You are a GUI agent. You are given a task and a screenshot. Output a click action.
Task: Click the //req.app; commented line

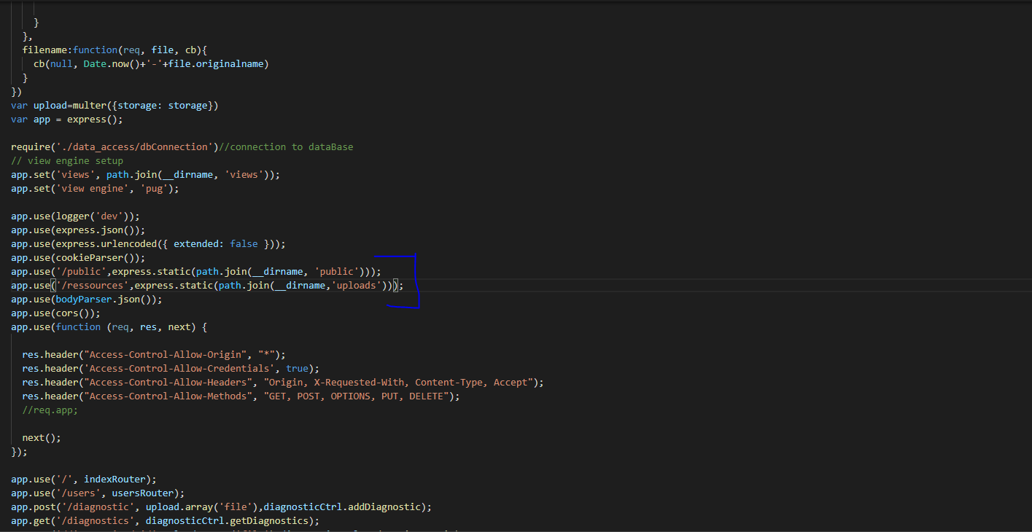(x=50, y=410)
